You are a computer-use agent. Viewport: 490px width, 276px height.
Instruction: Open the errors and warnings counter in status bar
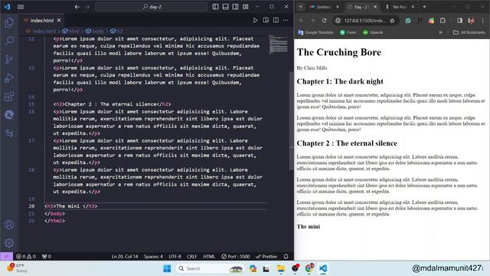(26, 256)
